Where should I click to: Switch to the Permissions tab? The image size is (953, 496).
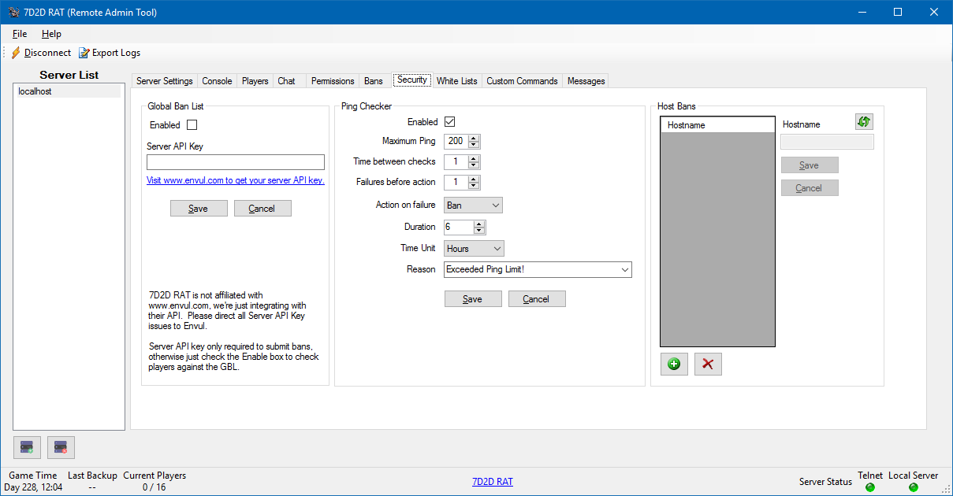pos(333,81)
